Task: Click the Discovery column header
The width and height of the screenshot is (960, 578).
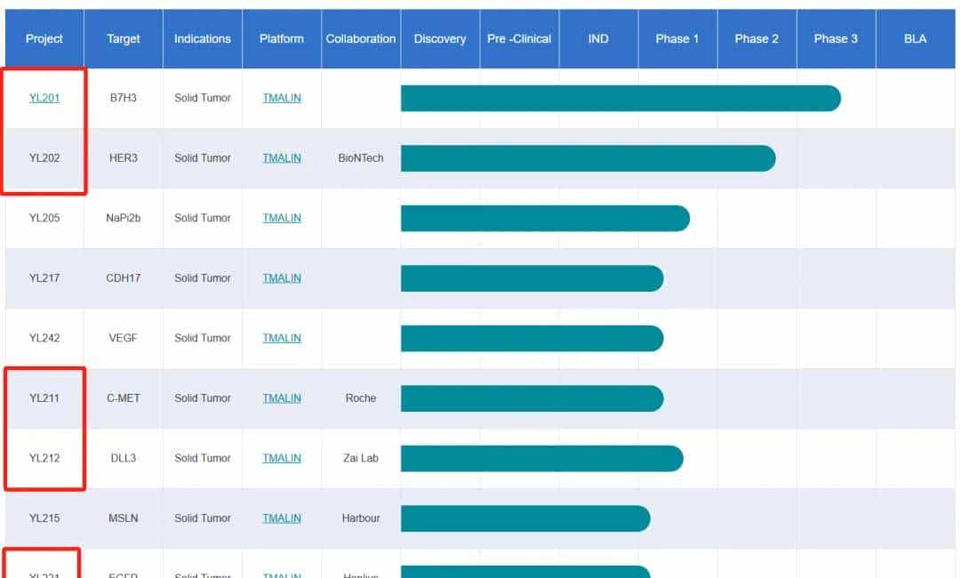Action: 440,38
